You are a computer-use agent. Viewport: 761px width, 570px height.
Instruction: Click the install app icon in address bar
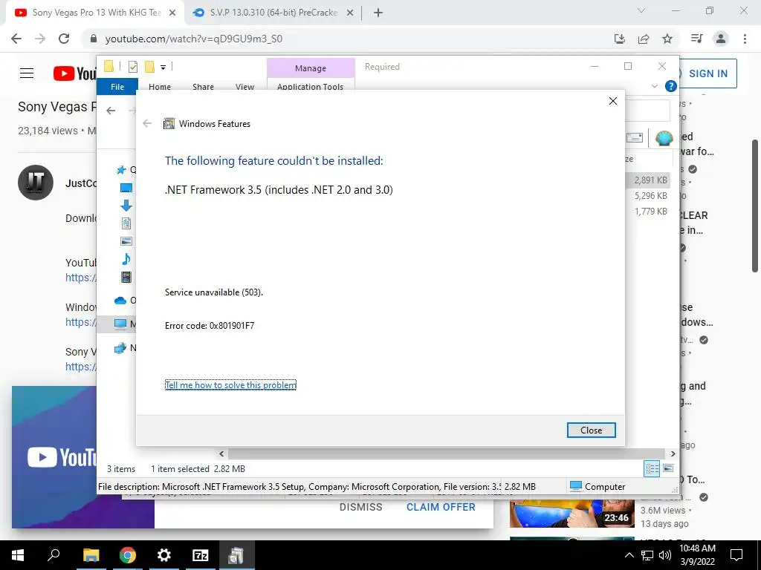point(620,39)
